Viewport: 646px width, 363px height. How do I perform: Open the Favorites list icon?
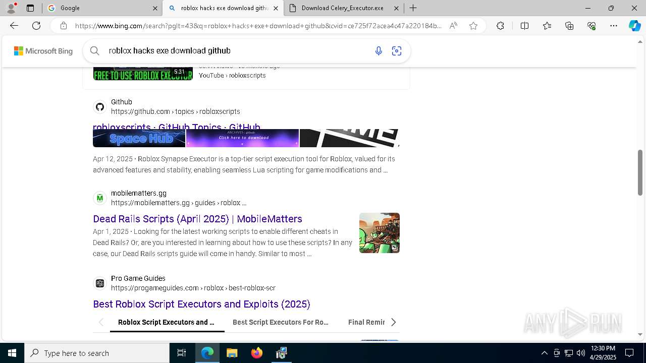(547, 26)
